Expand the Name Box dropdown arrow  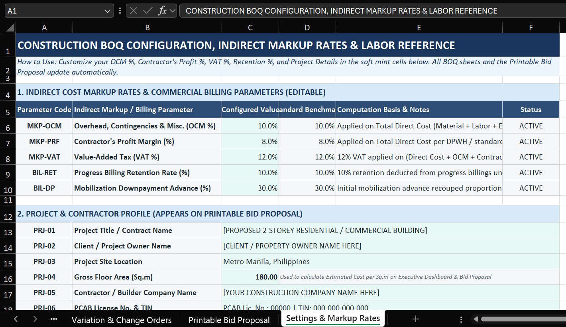[108, 11]
